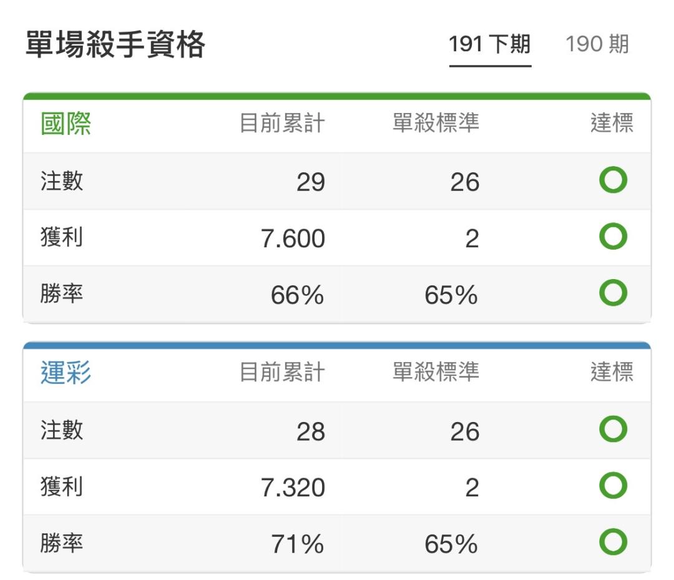The image size is (674, 580).
Task: Click the 運彩 勝率 71% value
Action: [298, 544]
